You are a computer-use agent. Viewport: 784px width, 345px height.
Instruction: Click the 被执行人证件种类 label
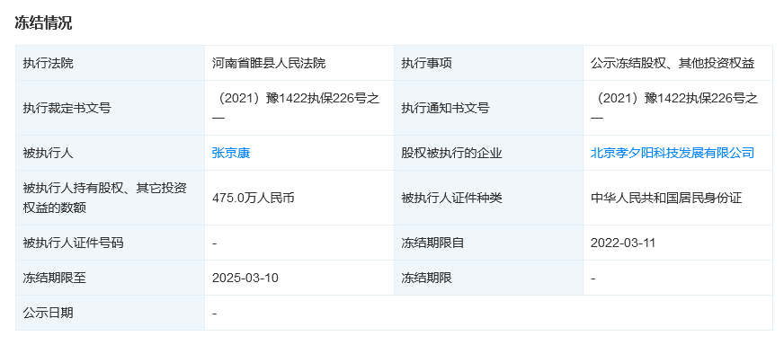451,198
